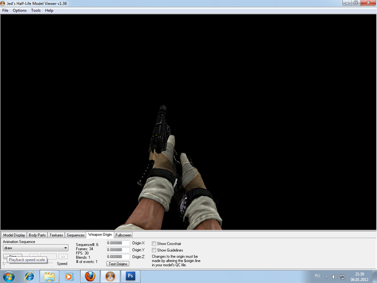Click the app icon in title bar
The width and height of the screenshot is (377, 283).
tap(3, 3)
